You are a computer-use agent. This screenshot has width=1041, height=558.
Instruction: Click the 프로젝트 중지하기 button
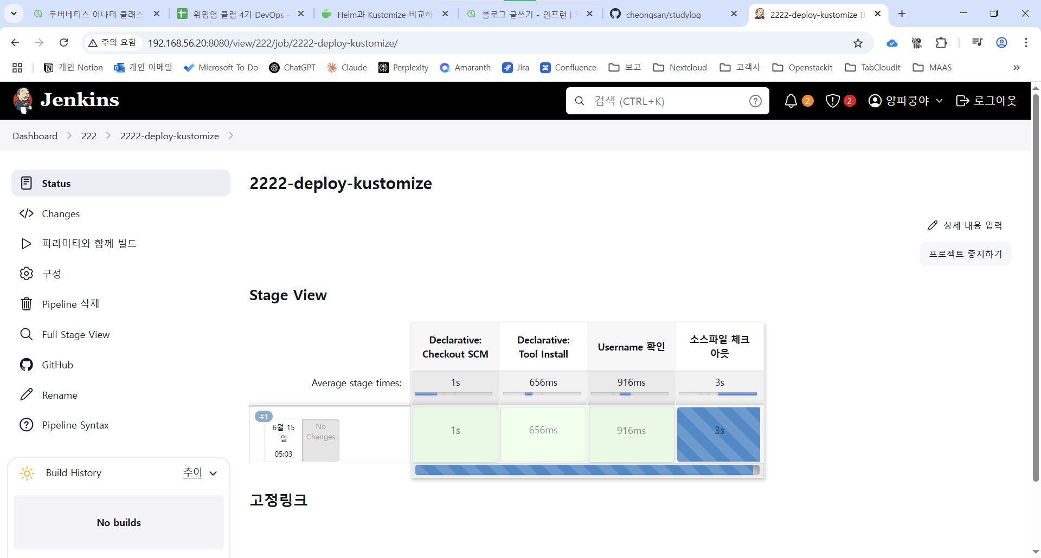(966, 254)
